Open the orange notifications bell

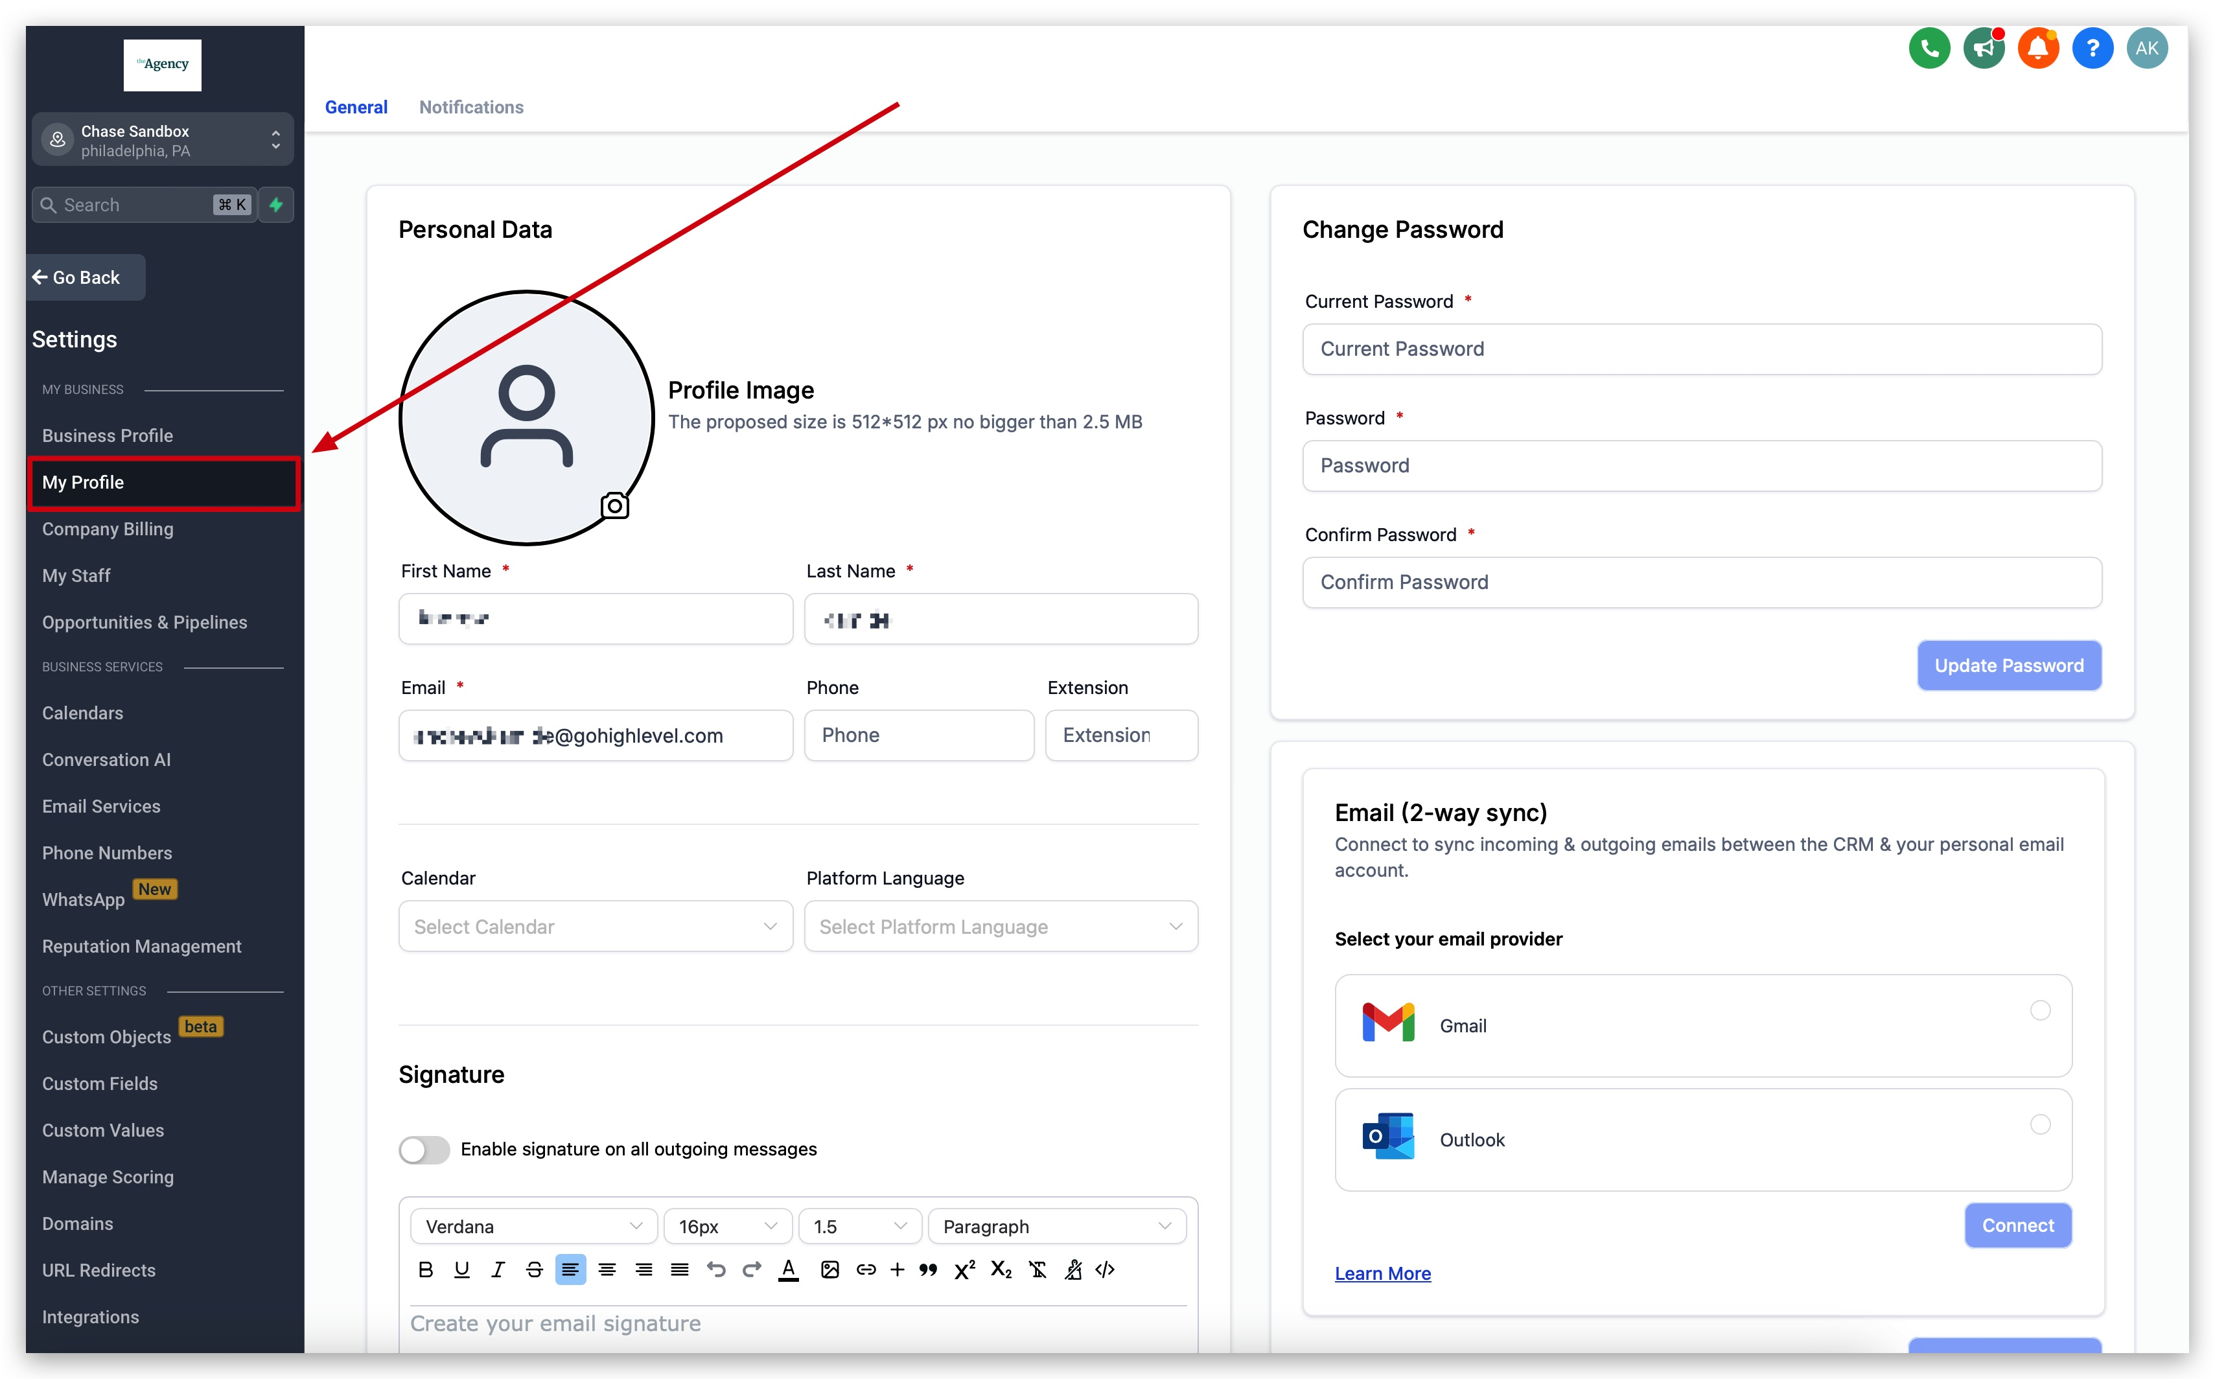(2038, 49)
